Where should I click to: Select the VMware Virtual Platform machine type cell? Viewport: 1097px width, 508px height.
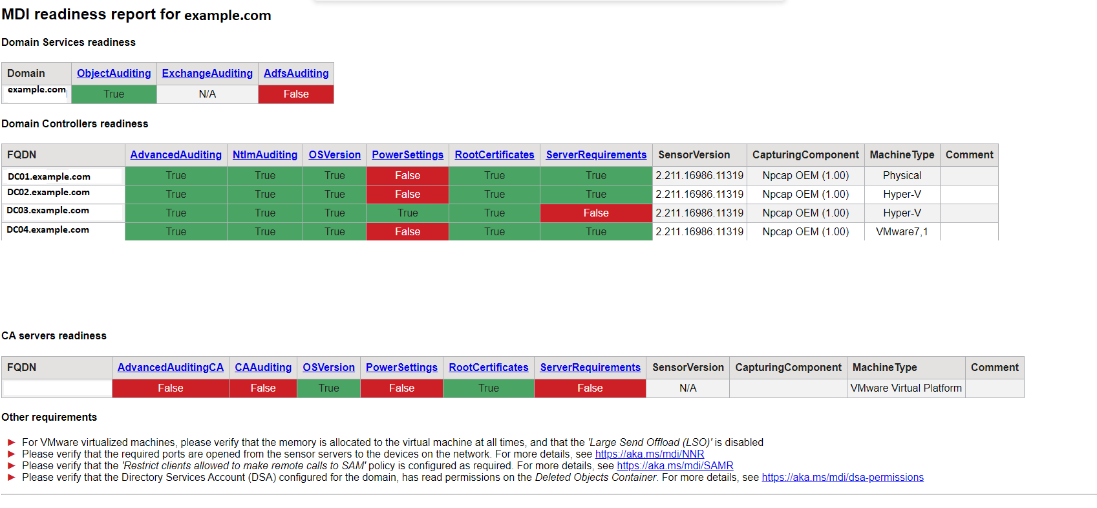tap(906, 388)
